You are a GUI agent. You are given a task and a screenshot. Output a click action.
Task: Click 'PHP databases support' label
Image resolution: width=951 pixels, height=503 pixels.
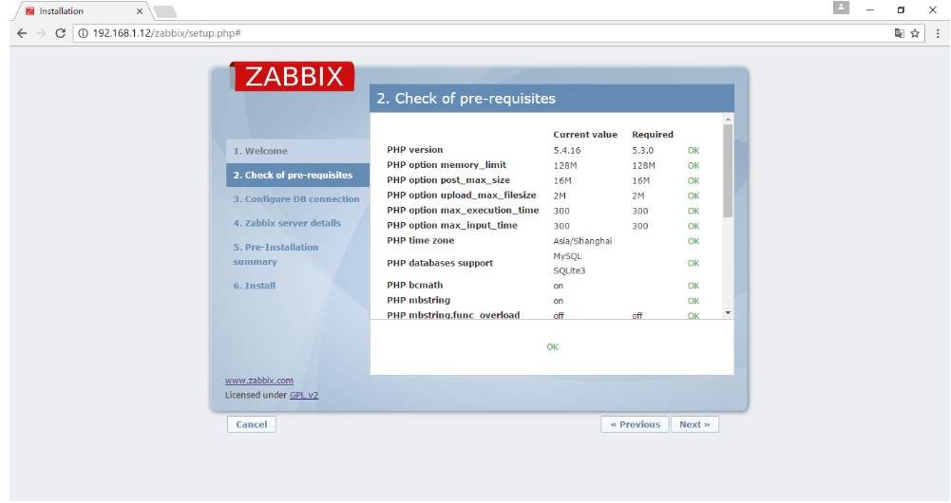[x=440, y=263]
